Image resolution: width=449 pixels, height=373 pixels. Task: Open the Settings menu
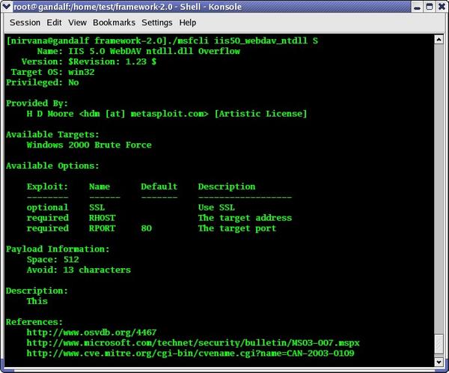[x=156, y=22]
